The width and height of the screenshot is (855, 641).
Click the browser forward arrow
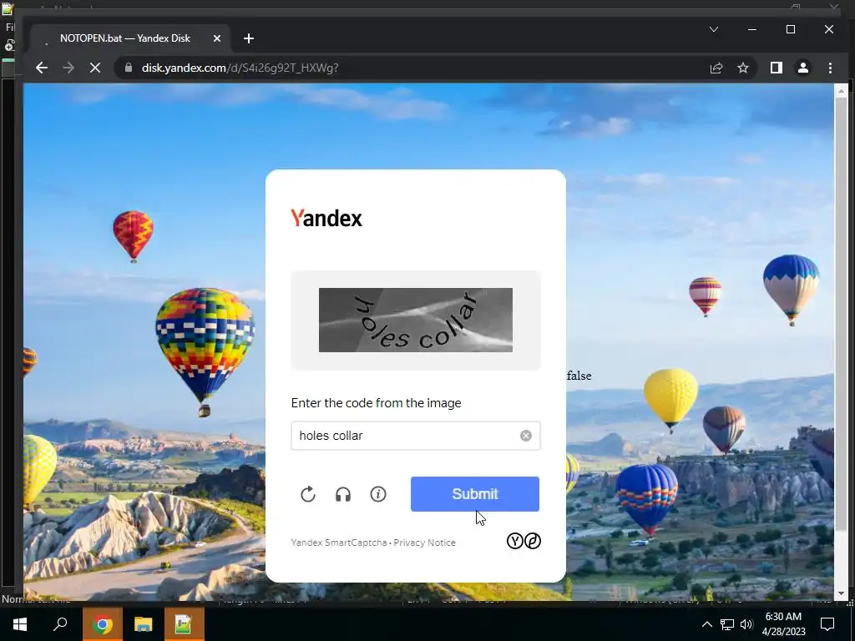68,68
